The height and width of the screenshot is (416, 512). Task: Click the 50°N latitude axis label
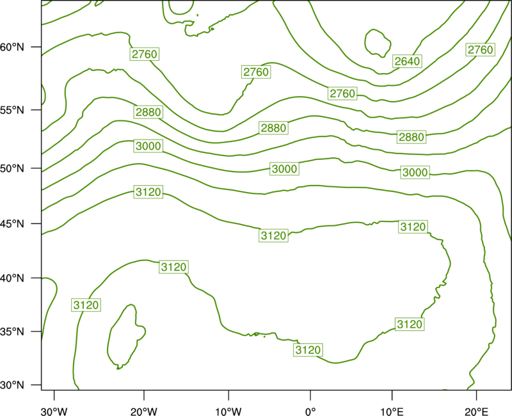click(12, 168)
